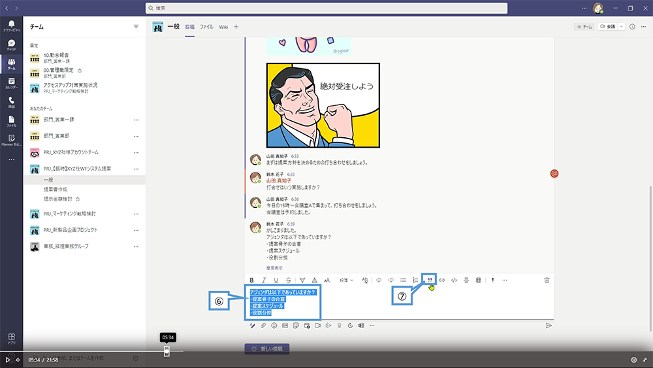Open the text highlight color picker

tap(302, 280)
